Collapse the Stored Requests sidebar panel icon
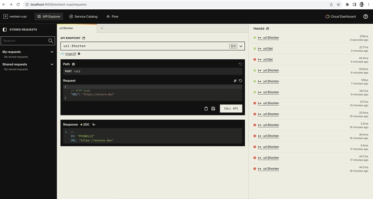This screenshot has height=199, width=373. (5, 29)
